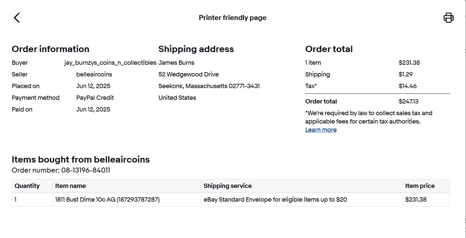
Task: Click the Quantity column header
Action: (x=27, y=186)
